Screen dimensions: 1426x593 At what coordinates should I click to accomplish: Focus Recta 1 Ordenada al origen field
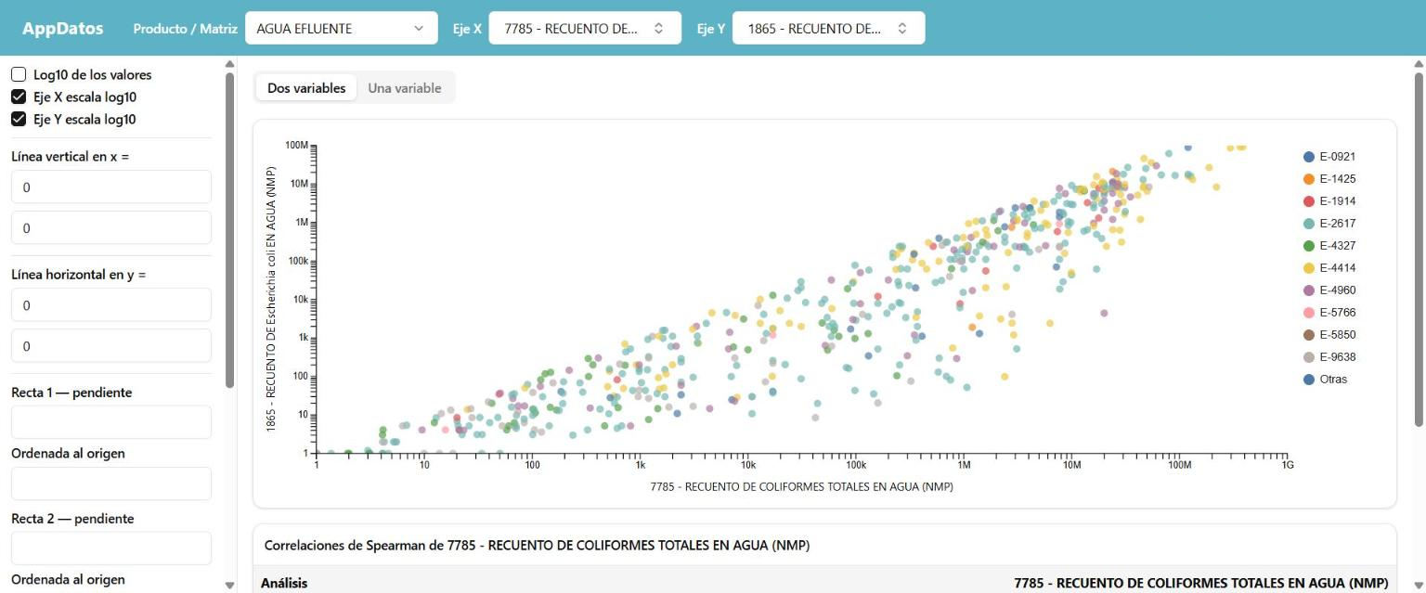tap(111, 483)
